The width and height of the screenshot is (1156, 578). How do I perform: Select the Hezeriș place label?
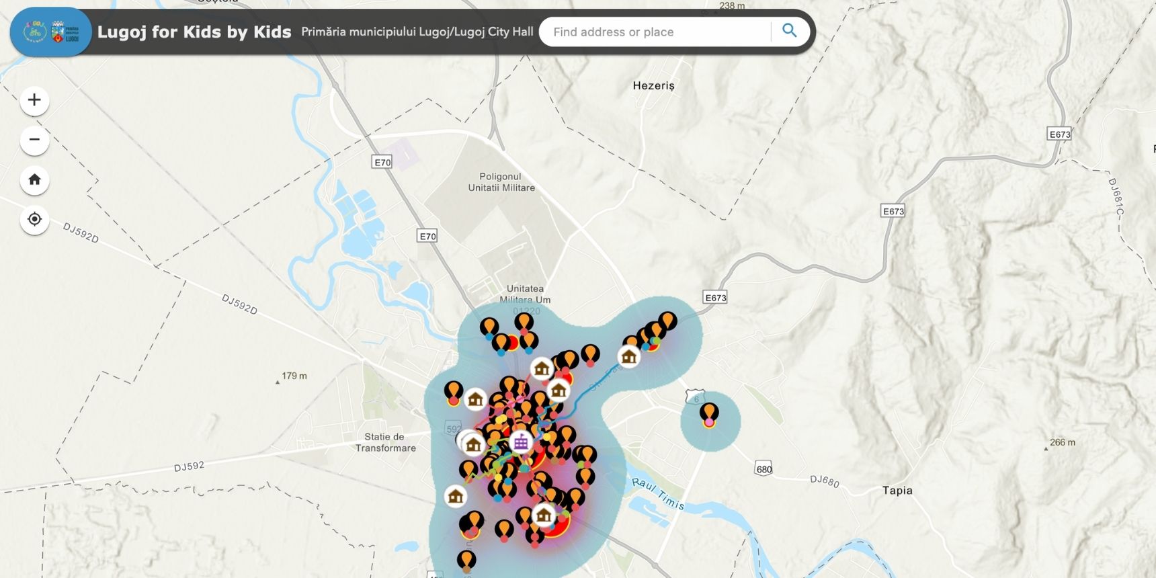[x=653, y=85]
